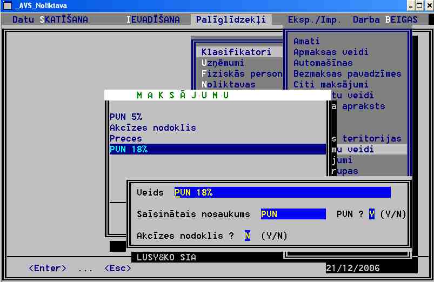Open the Eksp./Imp. menu

pyautogui.click(x=315, y=19)
